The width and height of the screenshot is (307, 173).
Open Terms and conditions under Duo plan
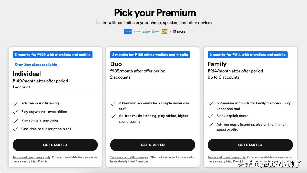[x=129, y=157]
